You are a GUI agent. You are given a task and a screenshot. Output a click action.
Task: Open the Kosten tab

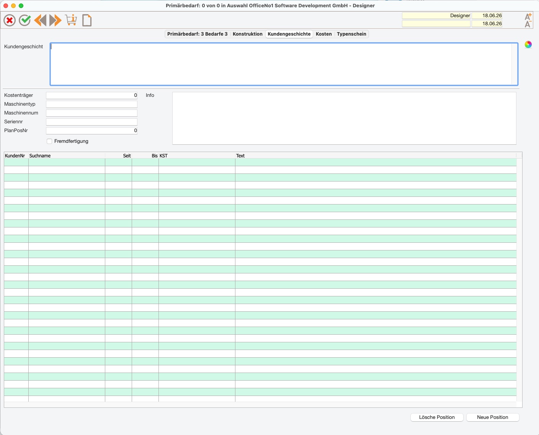(324, 34)
